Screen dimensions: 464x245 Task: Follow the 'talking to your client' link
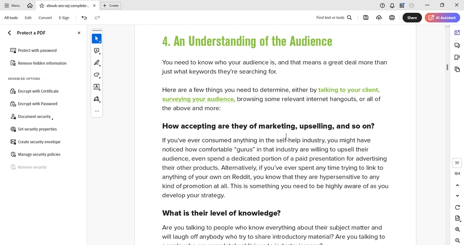[x=348, y=90]
